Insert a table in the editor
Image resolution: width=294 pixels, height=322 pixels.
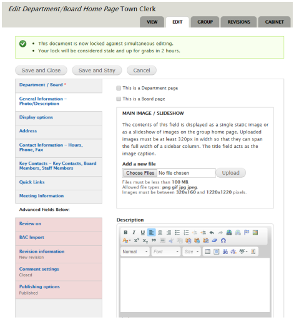coord(207,251)
